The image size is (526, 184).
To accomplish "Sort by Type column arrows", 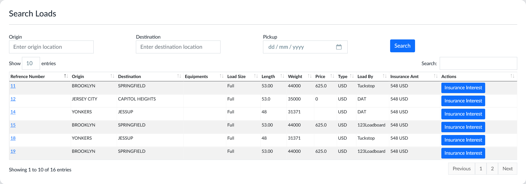I will (352, 76).
